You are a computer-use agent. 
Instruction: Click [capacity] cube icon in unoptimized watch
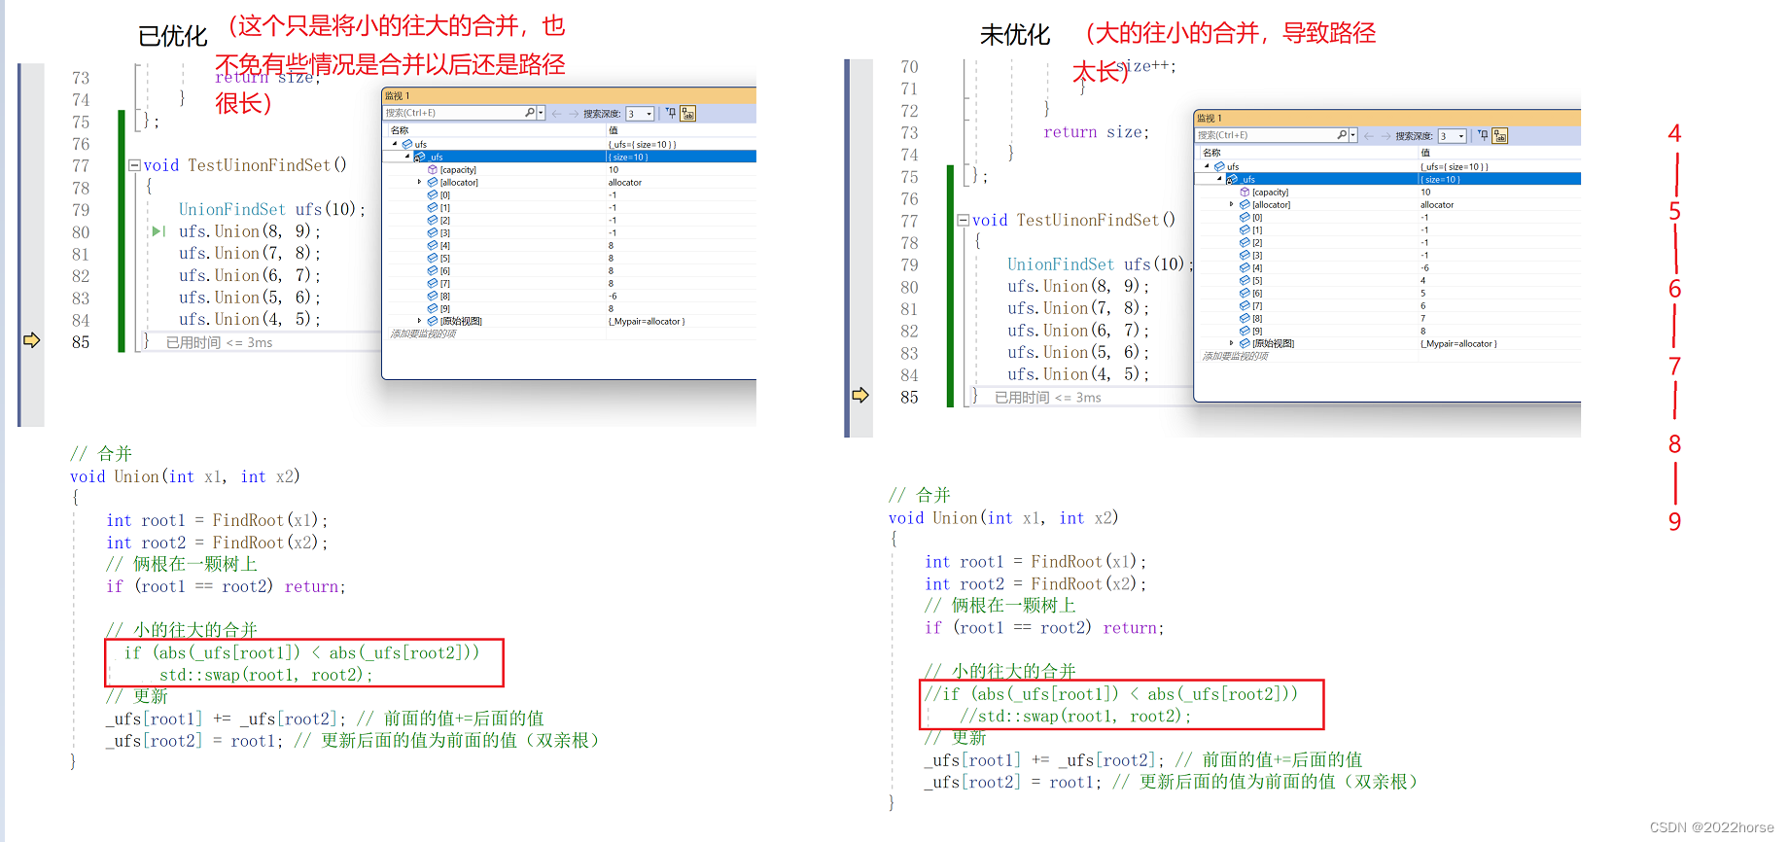(x=1245, y=192)
